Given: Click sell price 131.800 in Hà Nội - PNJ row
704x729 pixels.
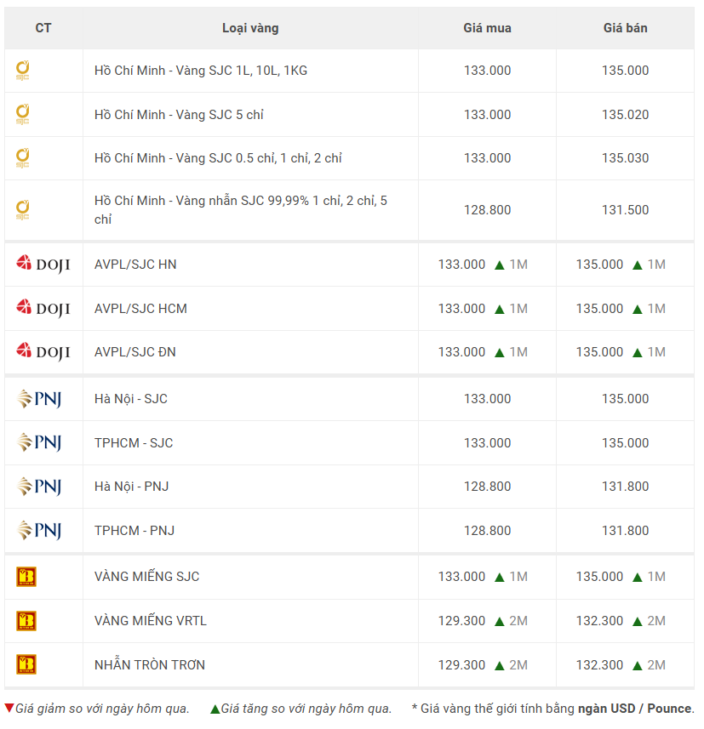Looking at the screenshot, I should coord(626,487).
